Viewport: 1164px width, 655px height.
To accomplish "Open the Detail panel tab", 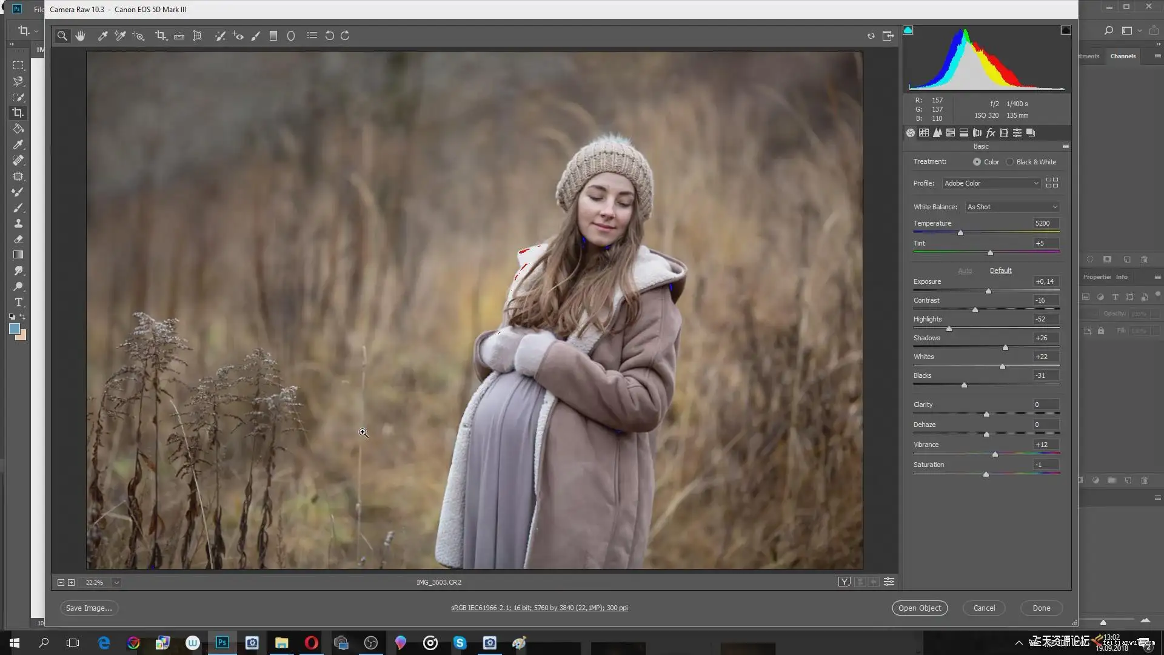I will pos(937,133).
